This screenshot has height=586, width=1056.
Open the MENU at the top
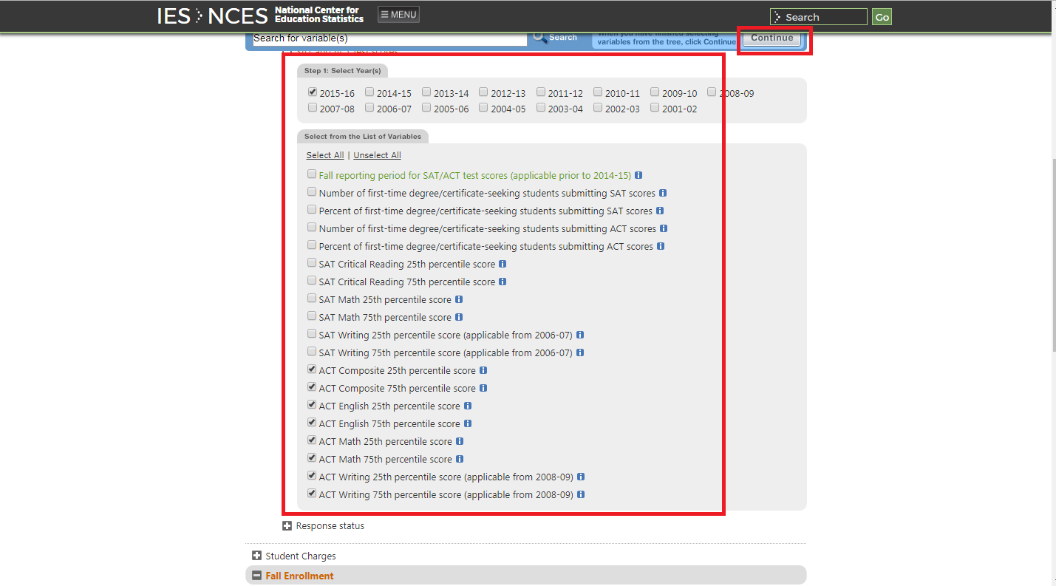coord(398,13)
